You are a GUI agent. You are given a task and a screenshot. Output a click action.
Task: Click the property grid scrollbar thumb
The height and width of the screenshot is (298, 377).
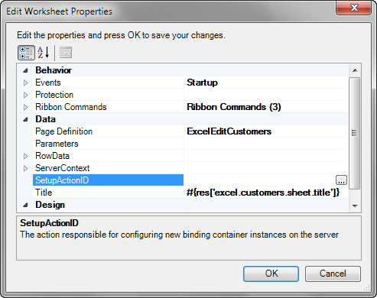(354, 133)
